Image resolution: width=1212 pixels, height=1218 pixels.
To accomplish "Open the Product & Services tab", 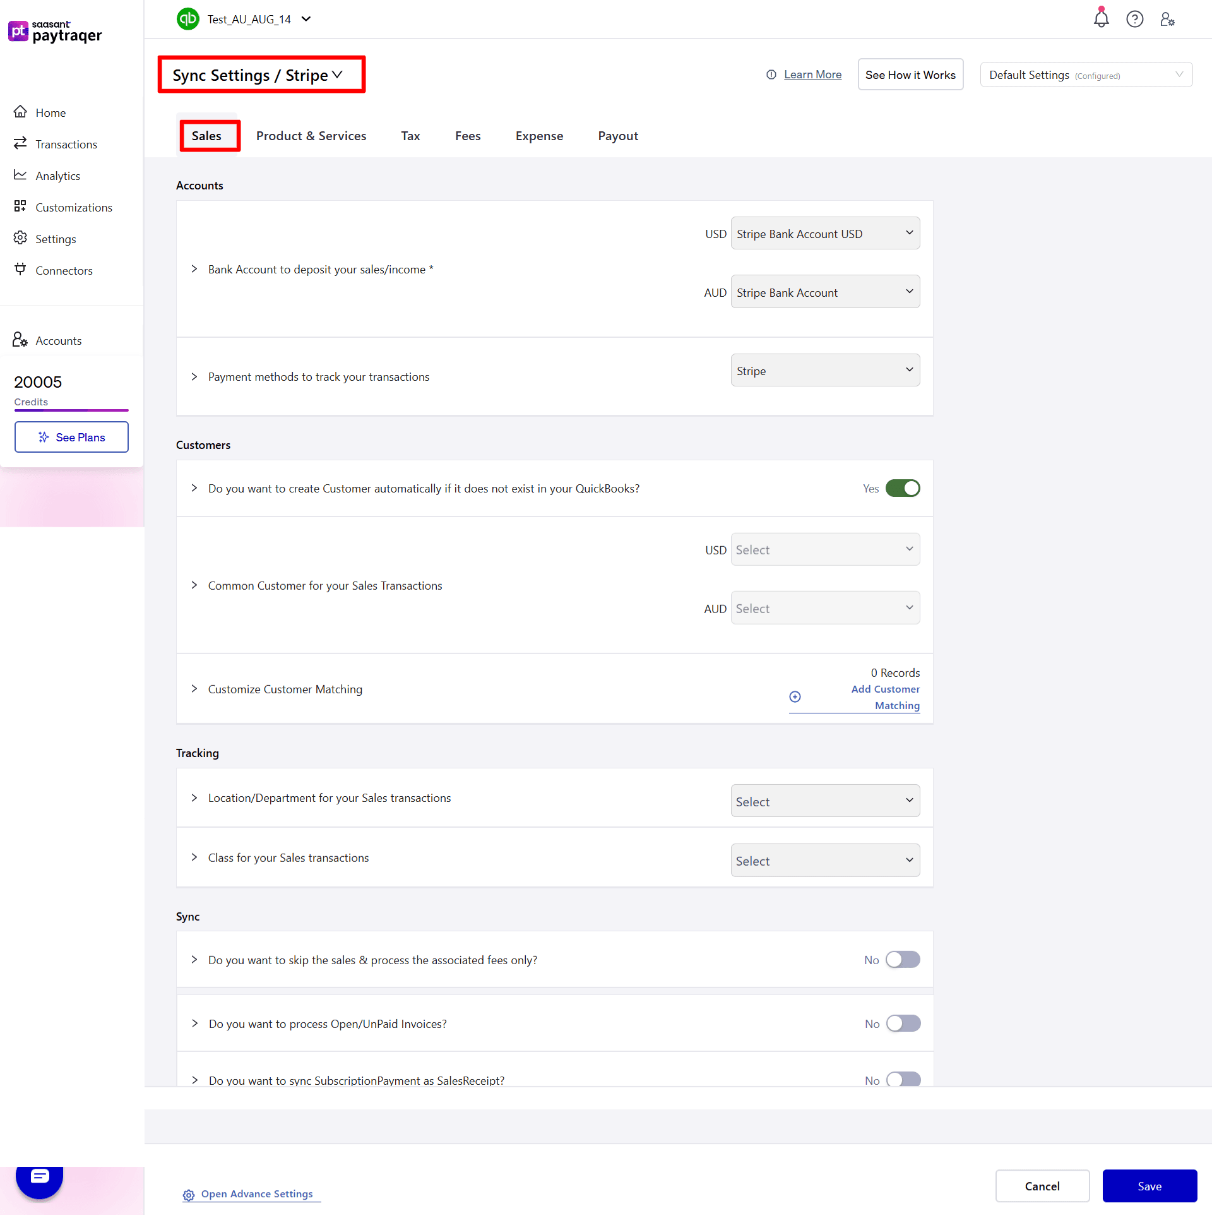I will 311,136.
